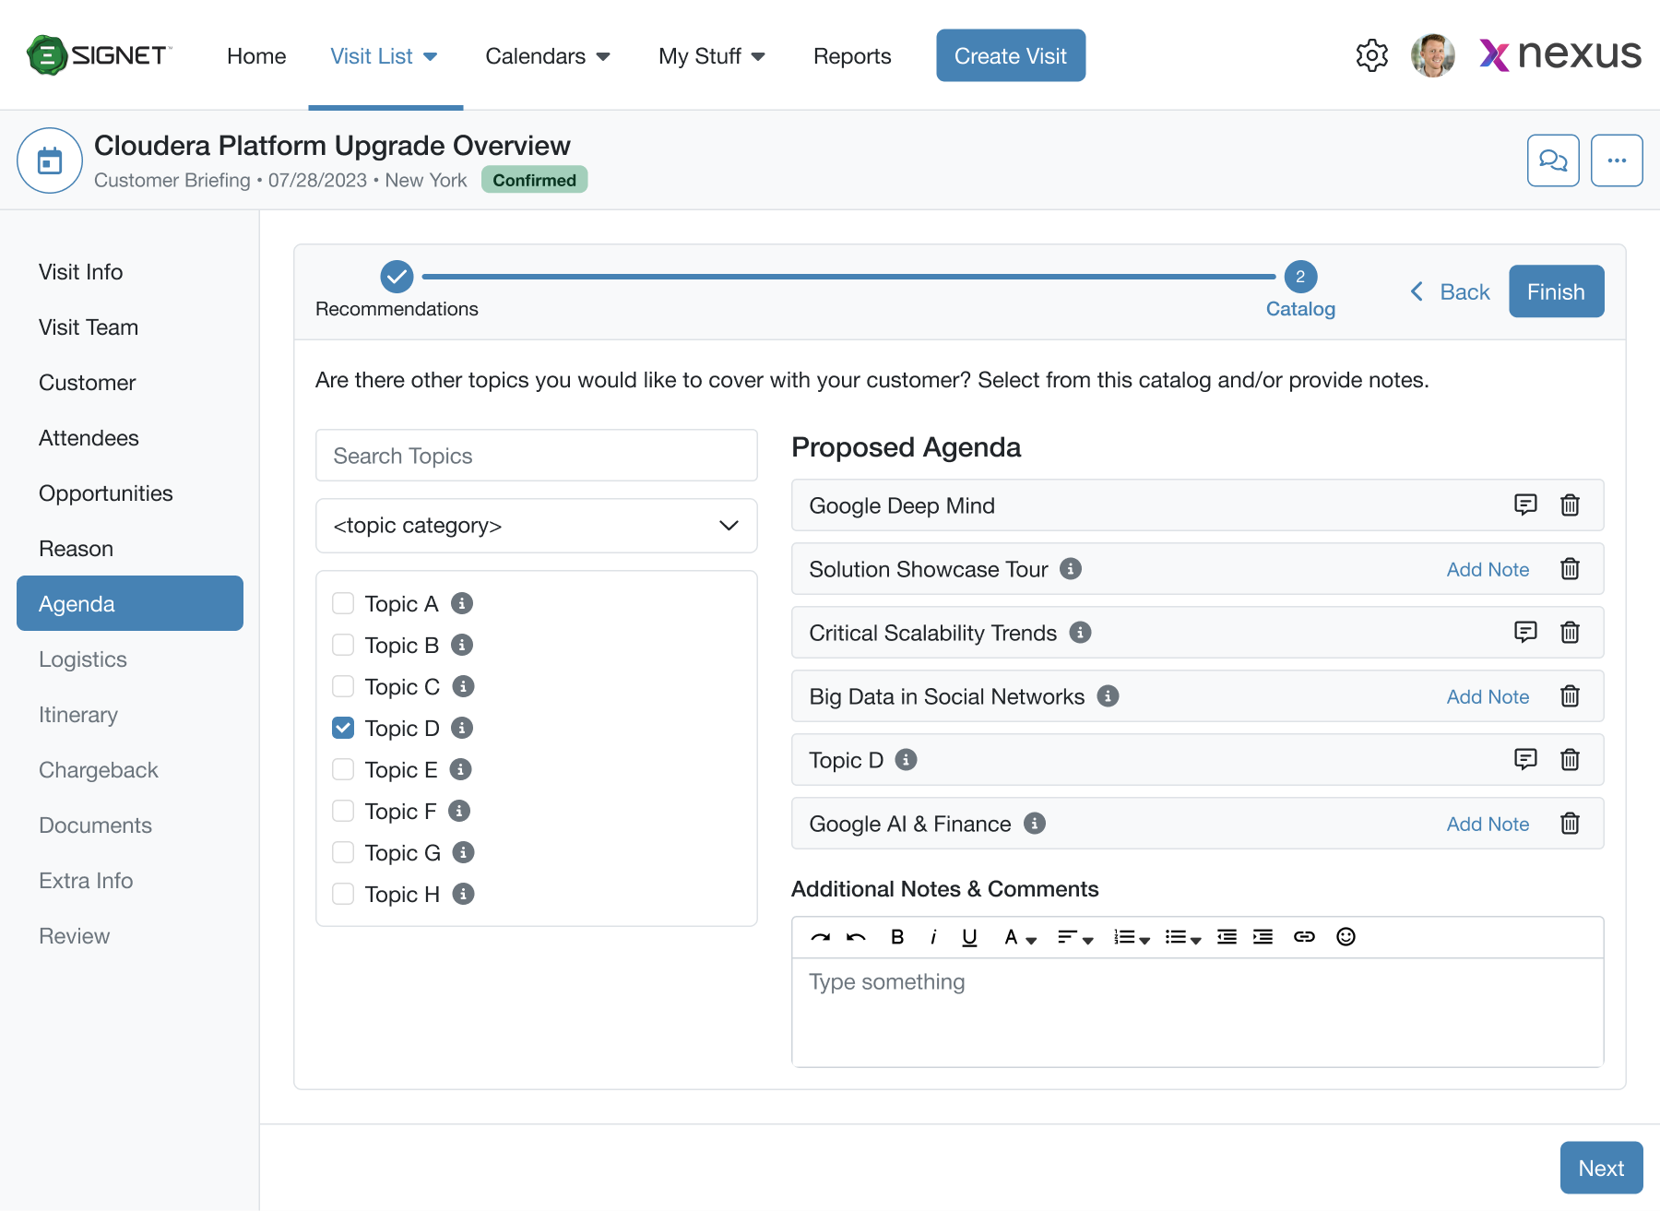Image resolution: width=1660 pixels, height=1211 pixels.
Task: Expand the My Stuff menu
Action: (x=711, y=56)
